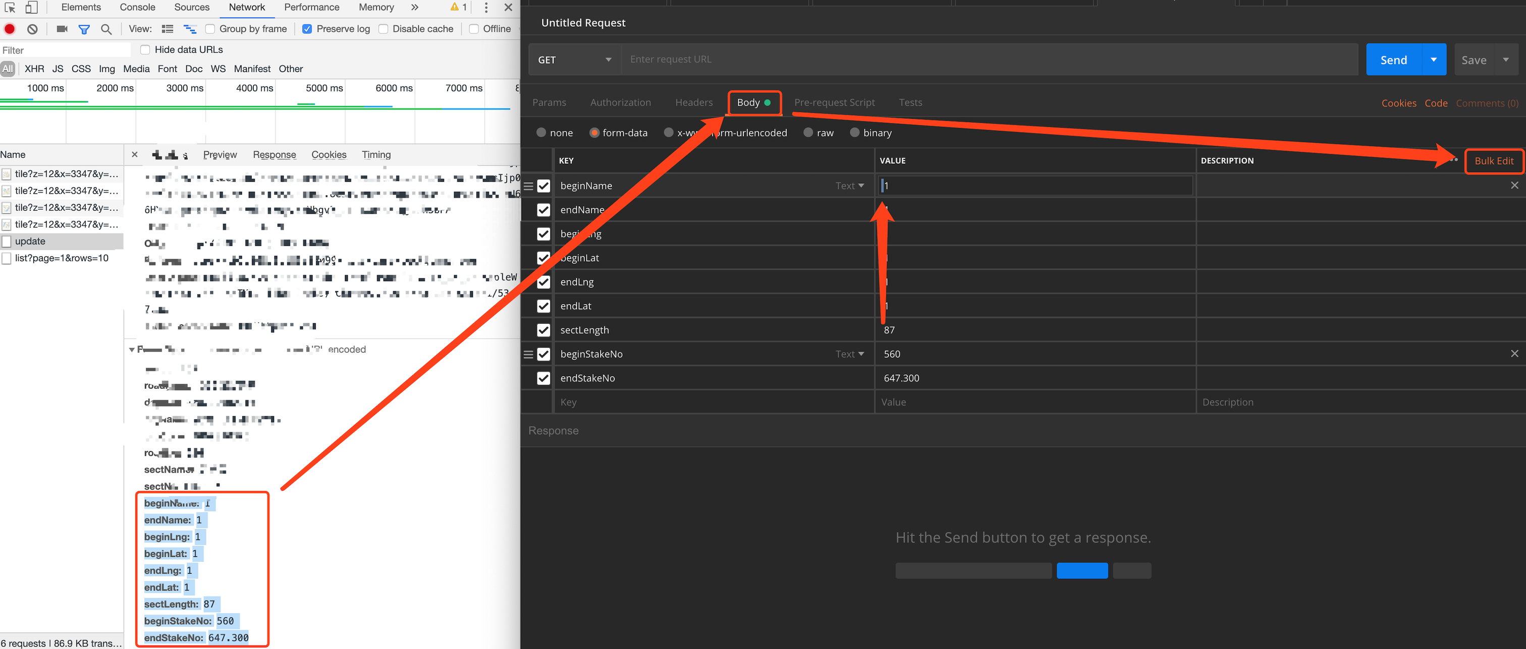The width and height of the screenshot is (1526, 649).
Task: Click the clear network log icon
Action: [x=33, y=29]
